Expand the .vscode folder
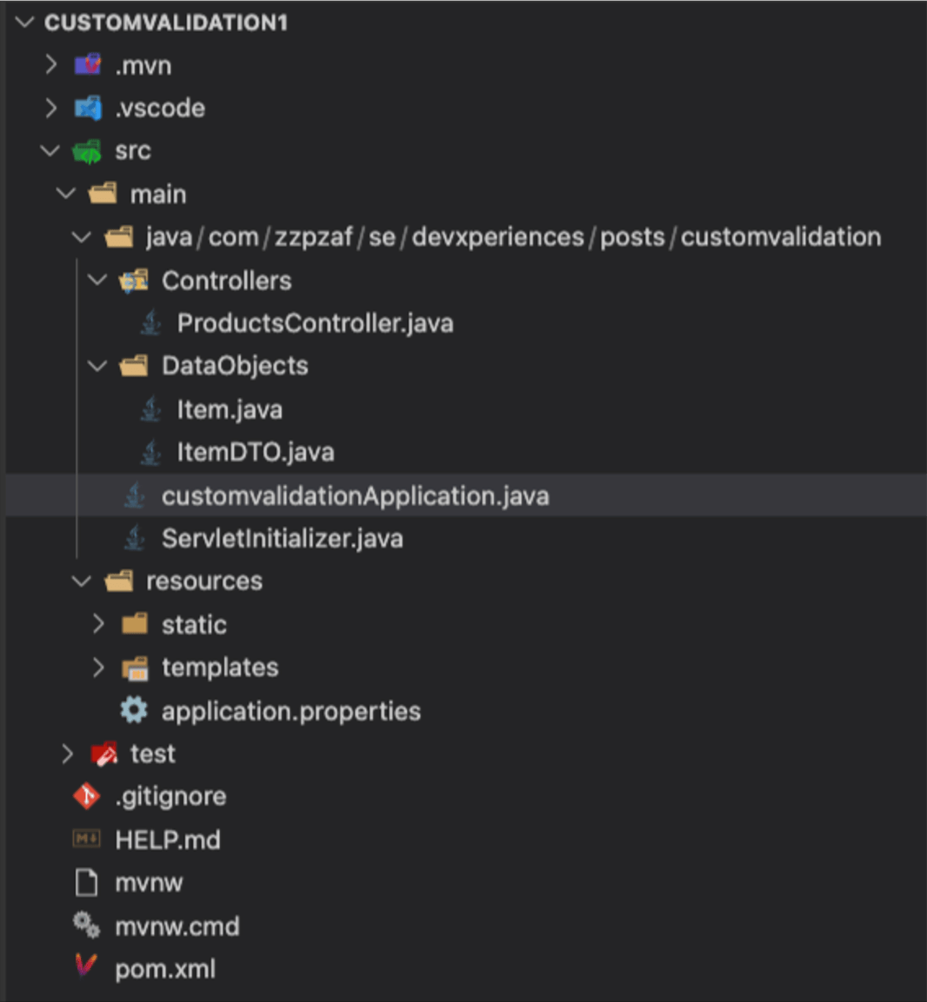The width and height of the screenshot is (927, 1002). 50,108
